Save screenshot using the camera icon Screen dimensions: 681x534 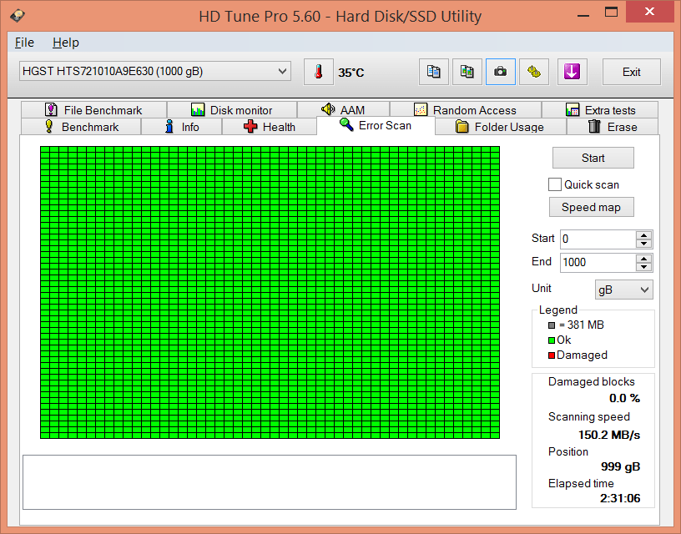coord(501,72)
